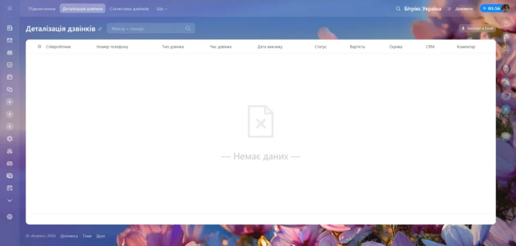Click Друк link in footer
This screenshot has height=246, width=516.
tap(100, 236)
